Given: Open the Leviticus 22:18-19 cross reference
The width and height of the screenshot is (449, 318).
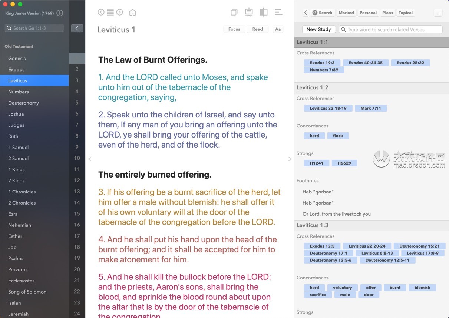Looking at the screenshot, I should [328, 108].
